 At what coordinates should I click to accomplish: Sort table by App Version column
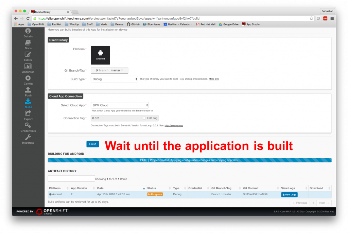(83, 188)
